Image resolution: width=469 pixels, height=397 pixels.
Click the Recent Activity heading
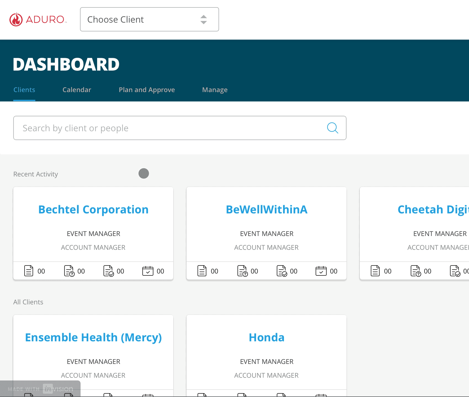(x=36, y=174)
